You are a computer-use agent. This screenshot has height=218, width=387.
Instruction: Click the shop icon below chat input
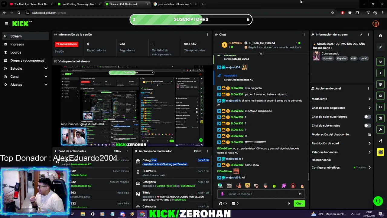click(x=233, y=203)
